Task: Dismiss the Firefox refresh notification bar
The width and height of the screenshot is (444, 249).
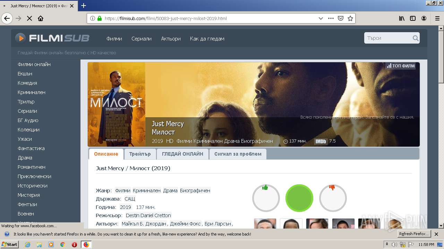Action: (436, 234)
